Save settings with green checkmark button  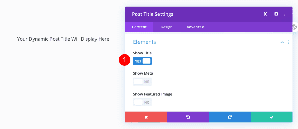pos(271,117)
